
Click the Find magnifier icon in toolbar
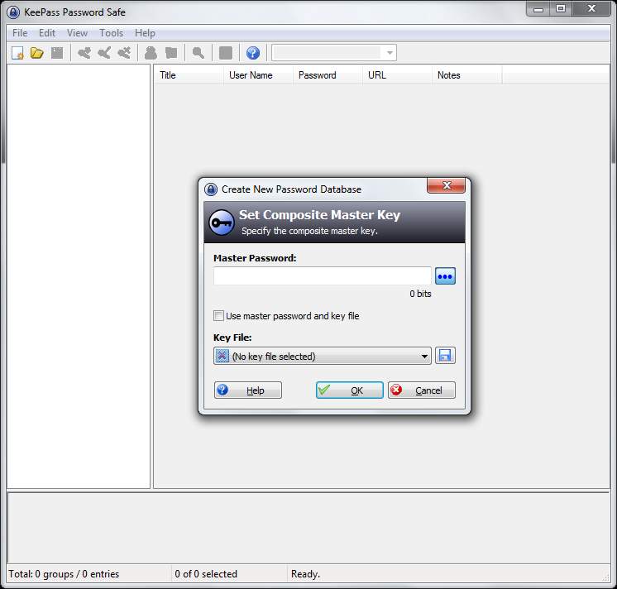click(x=198, y=53)
